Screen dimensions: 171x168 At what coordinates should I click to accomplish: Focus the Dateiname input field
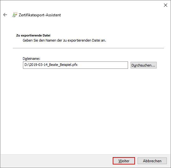point(75,65)
